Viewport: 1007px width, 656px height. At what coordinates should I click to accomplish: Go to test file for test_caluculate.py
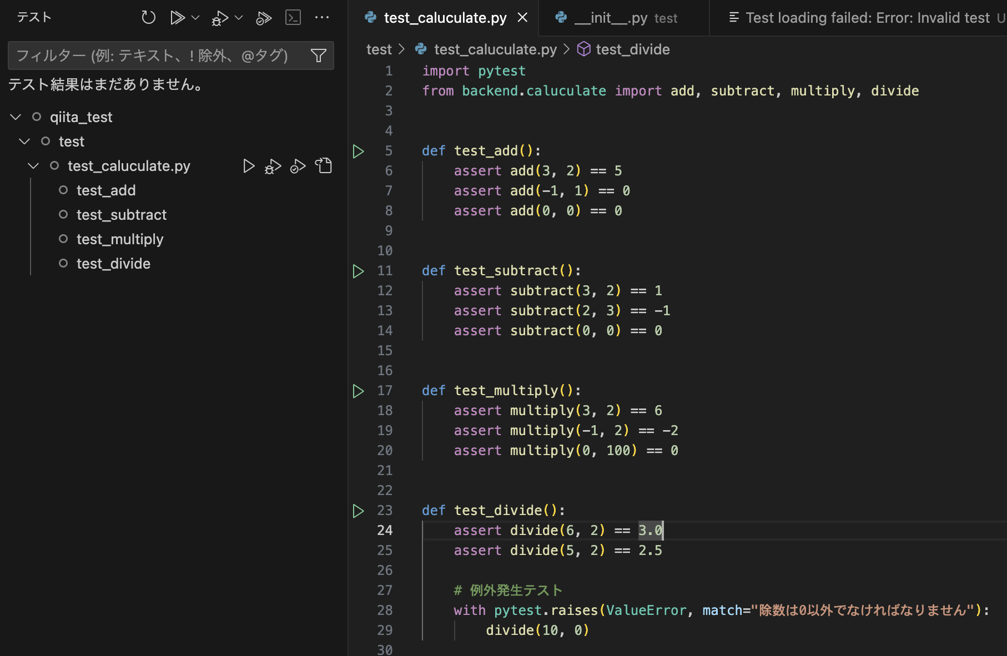click(x=324, y=165)
